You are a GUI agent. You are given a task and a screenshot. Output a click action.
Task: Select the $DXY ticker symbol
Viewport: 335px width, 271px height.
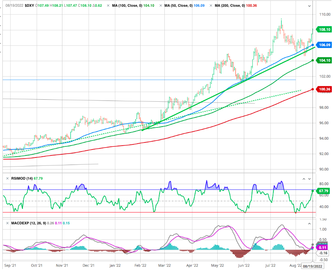point(29,6)
